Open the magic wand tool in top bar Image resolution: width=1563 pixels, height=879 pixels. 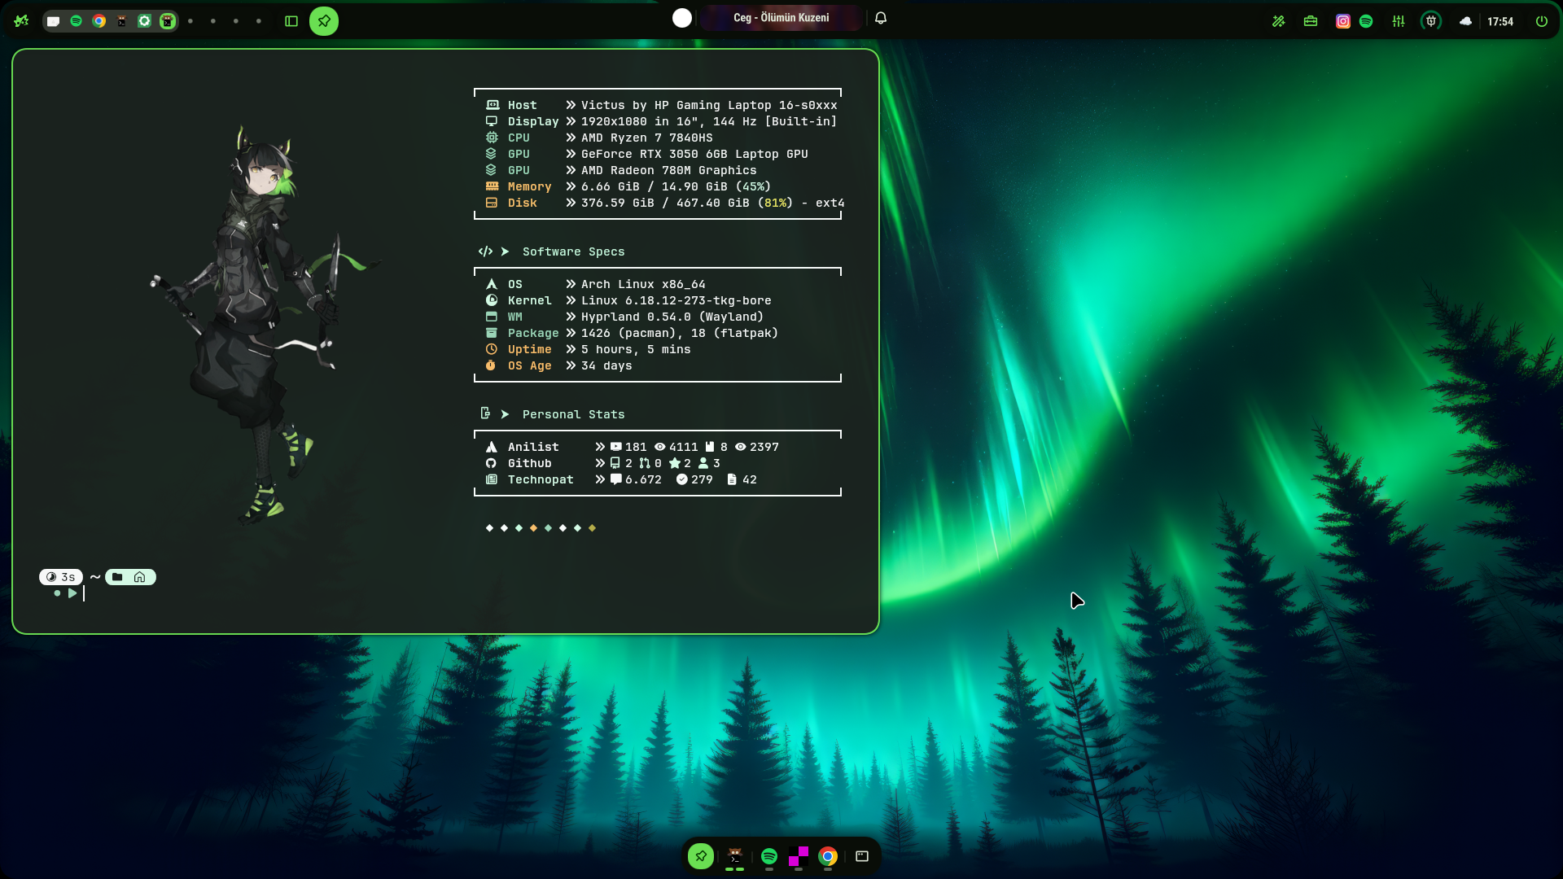[x=1279, y=21]
